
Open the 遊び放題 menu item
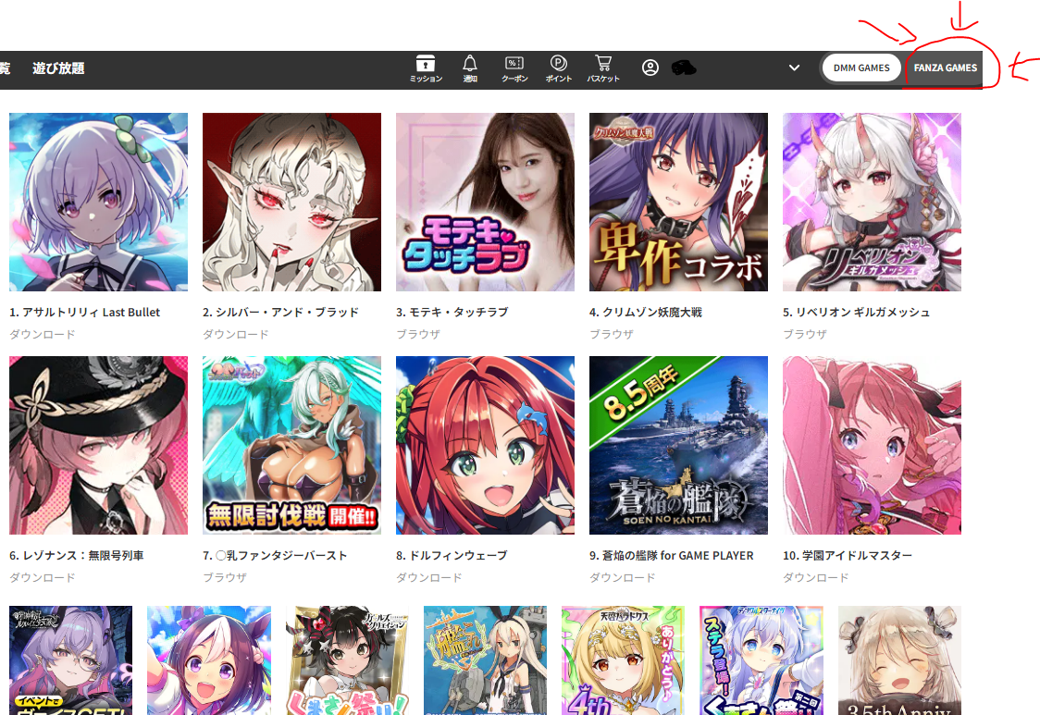(x=58, y=68)
